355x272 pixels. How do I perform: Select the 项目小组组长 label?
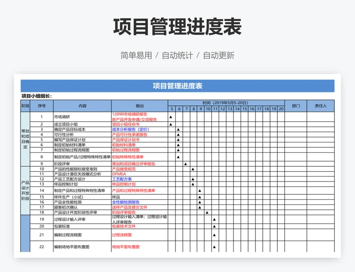(x=37, y=96)
